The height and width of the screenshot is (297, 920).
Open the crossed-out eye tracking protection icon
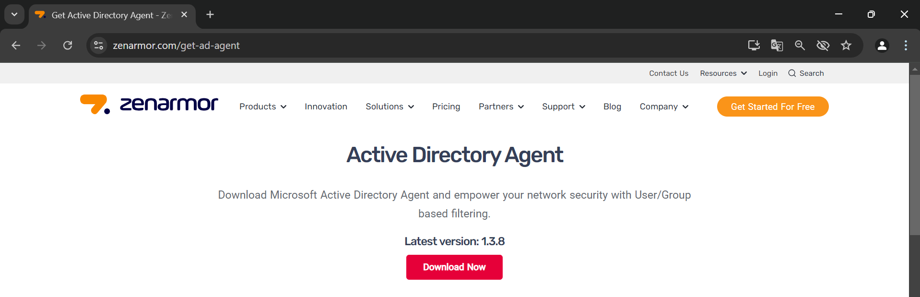click(823, 46)
